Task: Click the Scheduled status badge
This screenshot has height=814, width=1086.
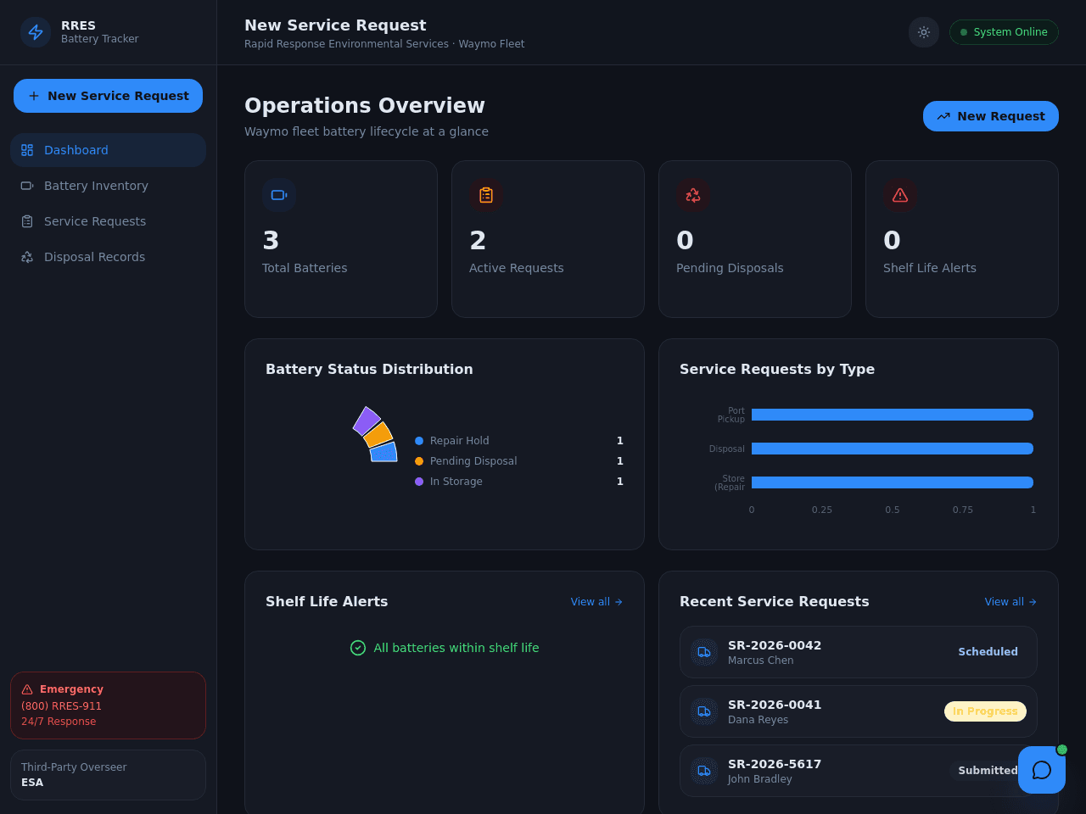Action: [x=988, y=652]
